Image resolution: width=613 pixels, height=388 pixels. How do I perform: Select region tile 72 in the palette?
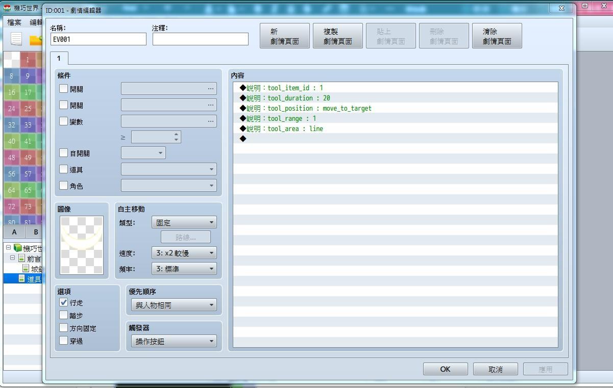click(12, 206)
